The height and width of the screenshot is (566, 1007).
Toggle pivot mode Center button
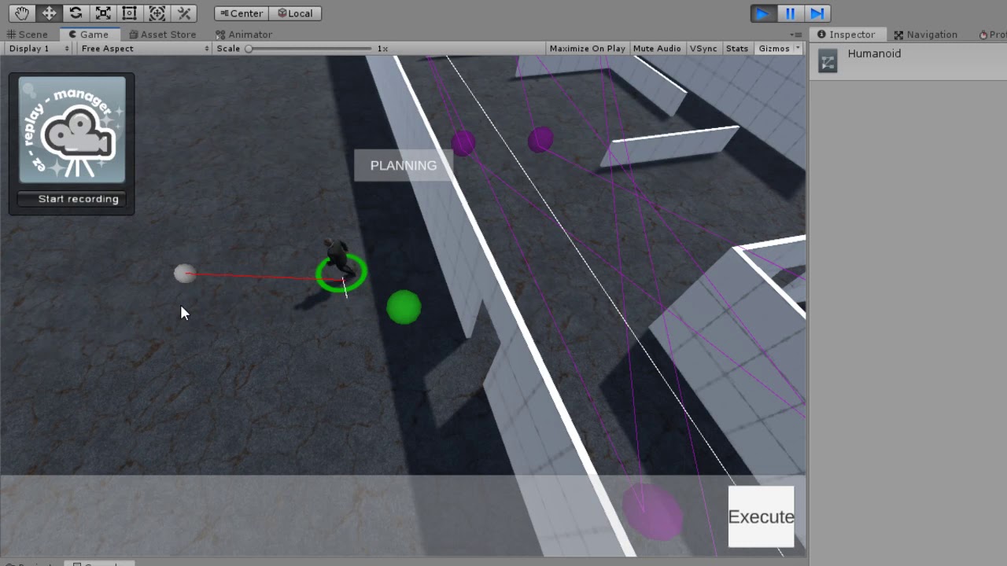click(x=242, y=13)
